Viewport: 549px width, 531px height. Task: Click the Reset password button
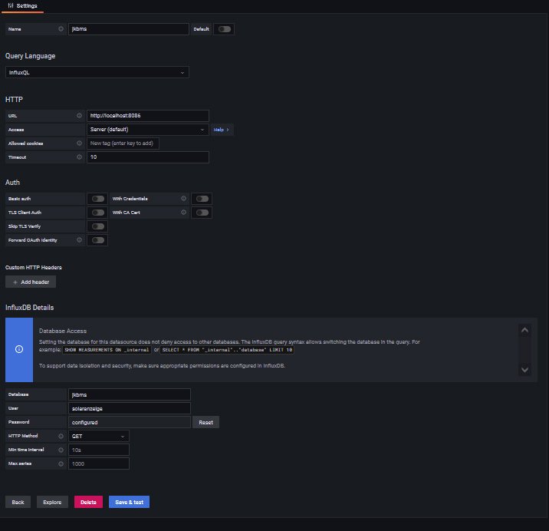(205, 422)
